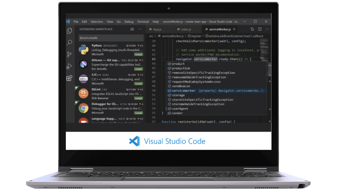The height and width of the screenshot is (194, 337).
Task: Click the Debugger for Chrome extension icon
Action: click(83, 108)
